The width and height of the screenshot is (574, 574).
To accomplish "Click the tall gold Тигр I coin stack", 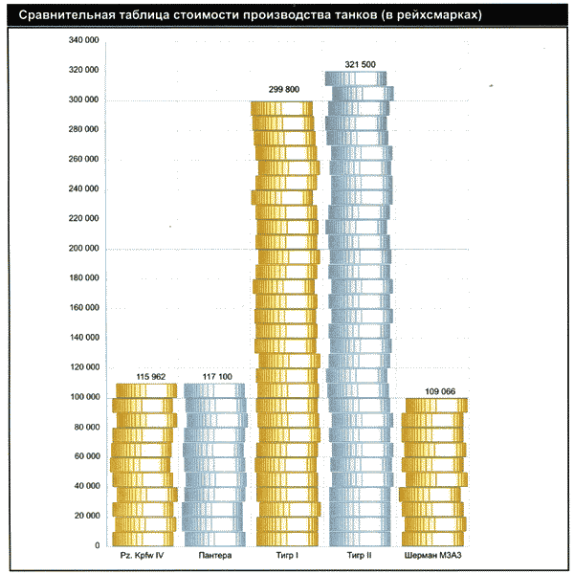I will (284, 323).
